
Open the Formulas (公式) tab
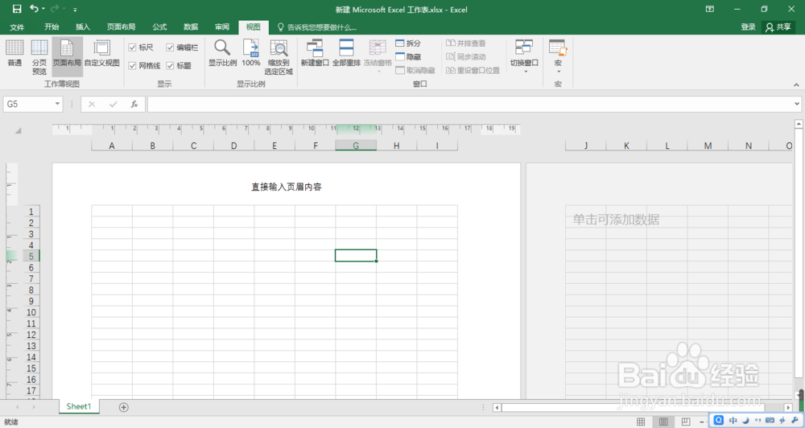[159, 27]
